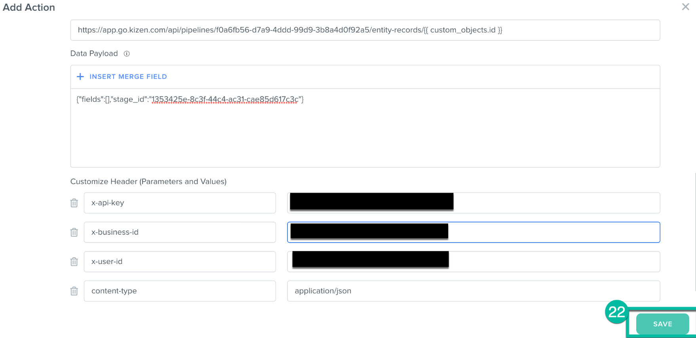696x338 pixels.
Task: Click the x-api-key value field
Action: pos(474,203)
